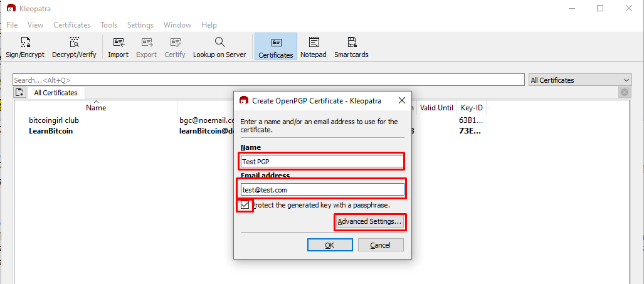Click Cancel in the certificate dialog
644x284 pixels.
[381, 245]
